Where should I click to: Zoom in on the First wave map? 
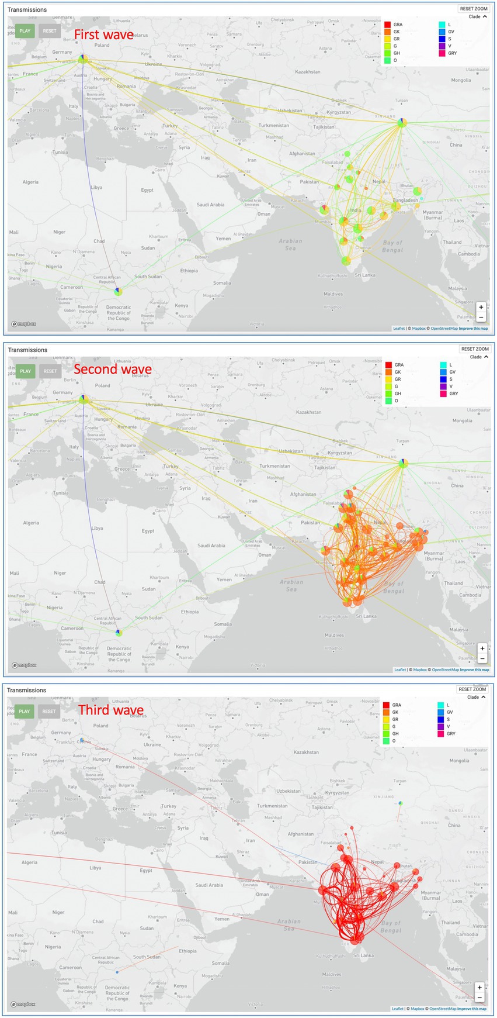point(481,307)
